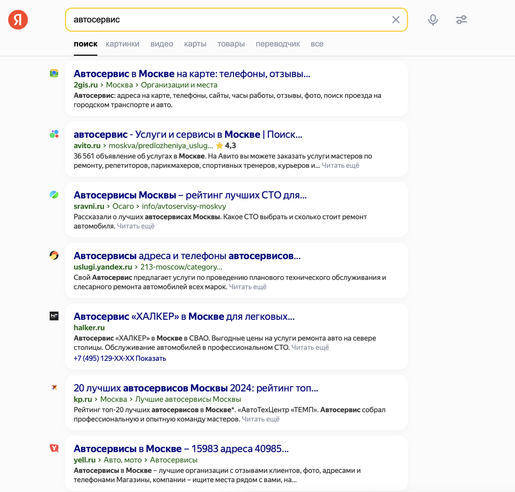
Task: Expand Читать ещё in kp.ru snippet
Action: point(261,419)
